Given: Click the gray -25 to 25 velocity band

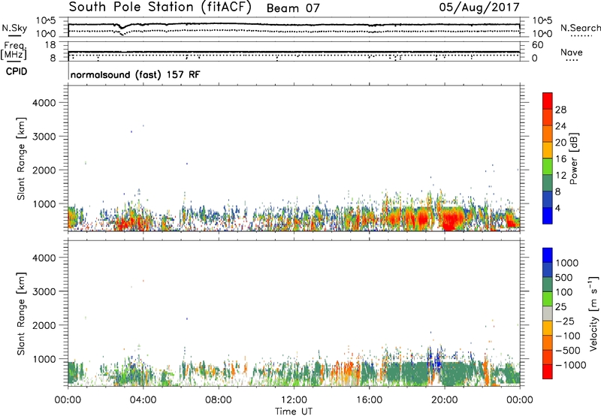Looking at the screenshot, I should (x=548, y=313).
